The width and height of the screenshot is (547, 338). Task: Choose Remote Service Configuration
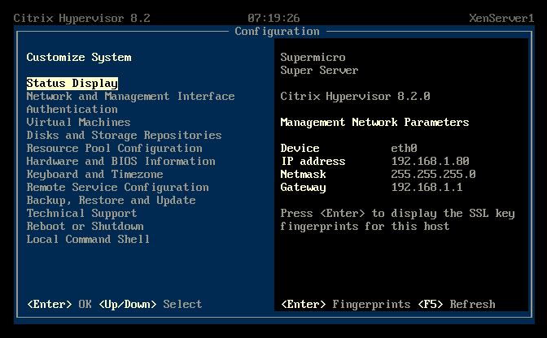117,188
